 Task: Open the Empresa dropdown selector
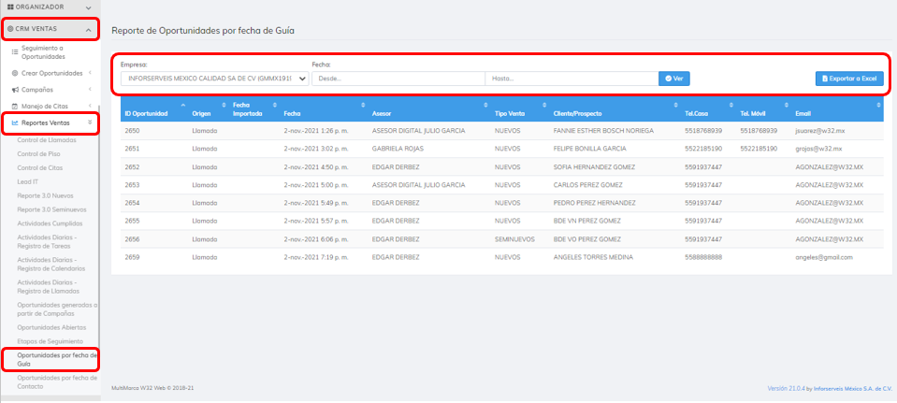(x=215, y=79)
